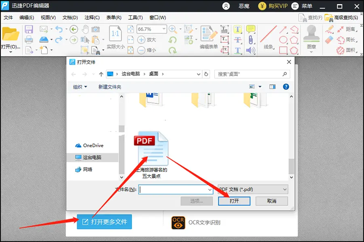Click the 缩小 zoom out button
Image resolution: width=364 pixels, height=242 pixels.
[x=146, y=50]
